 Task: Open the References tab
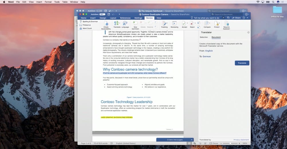125,18
